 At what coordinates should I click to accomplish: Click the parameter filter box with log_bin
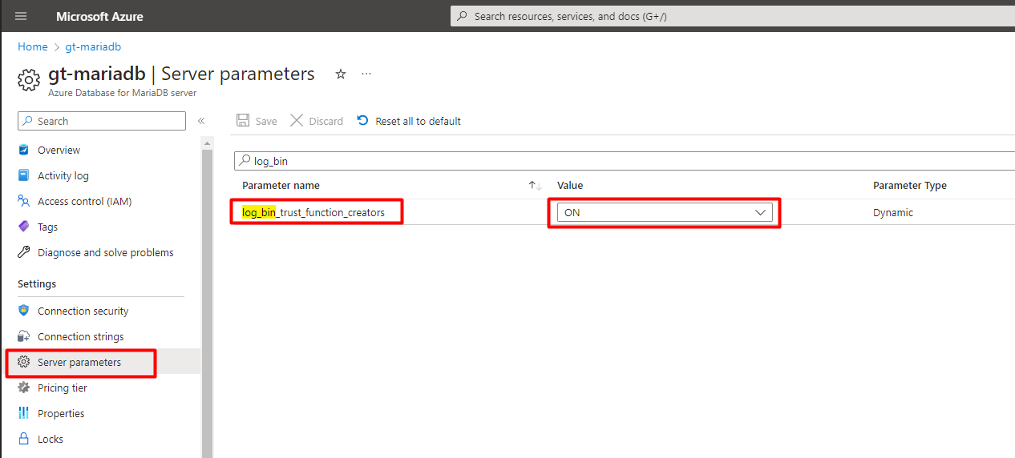click(x=625, y=161)
